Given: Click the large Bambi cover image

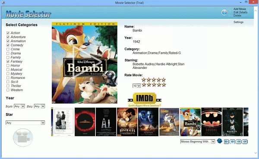Looking at the screenshot, I should pyautogui.click(x=85, y=62).
